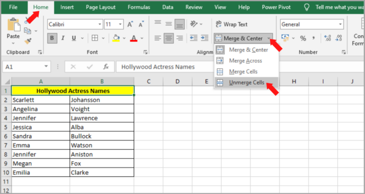Screen dimensions: 365x194
Task: Expand font color dropdown arrow
Action: (142, 38)
